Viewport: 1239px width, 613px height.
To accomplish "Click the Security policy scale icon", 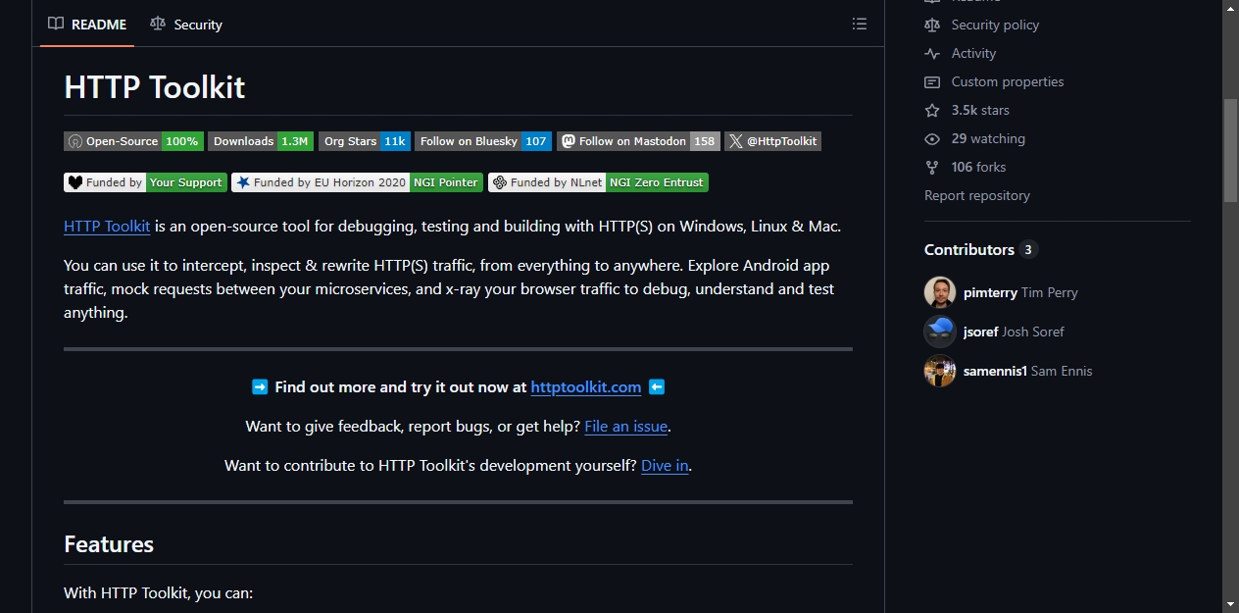I will [932, 25].
